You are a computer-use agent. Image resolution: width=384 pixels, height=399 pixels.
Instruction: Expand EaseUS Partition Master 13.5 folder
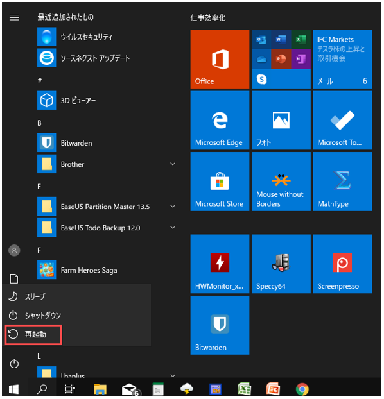pos(173,206)
